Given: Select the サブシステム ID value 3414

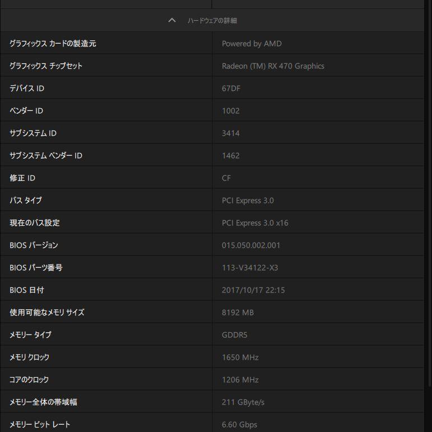Looking at the screenshot, I should [231, 133].
